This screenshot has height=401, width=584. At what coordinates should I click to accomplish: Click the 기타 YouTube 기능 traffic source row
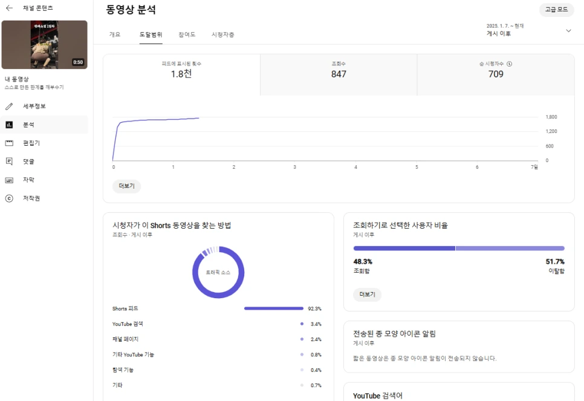pyautogui.click(x=217, y=354)
